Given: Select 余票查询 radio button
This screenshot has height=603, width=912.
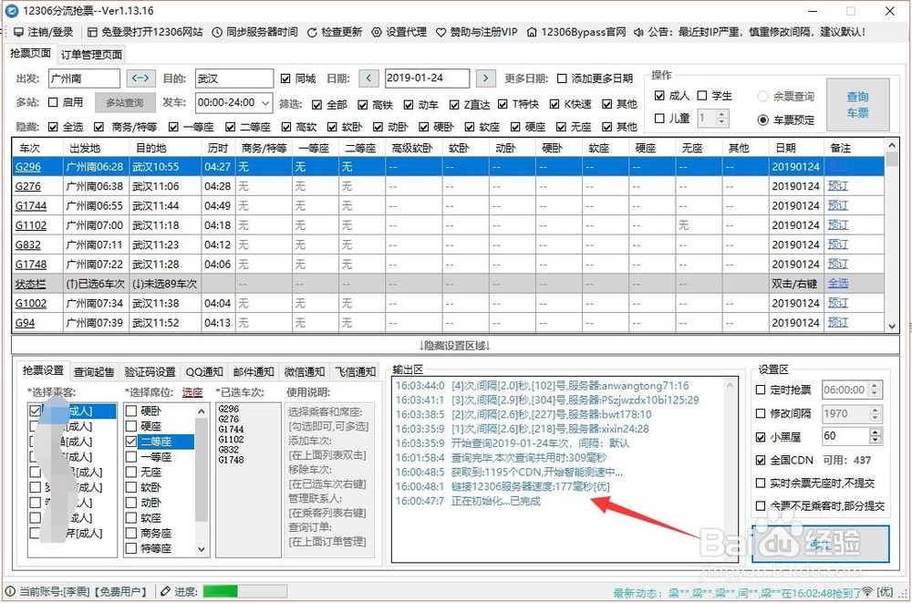Looking at the screenshot, I should 762,97.
